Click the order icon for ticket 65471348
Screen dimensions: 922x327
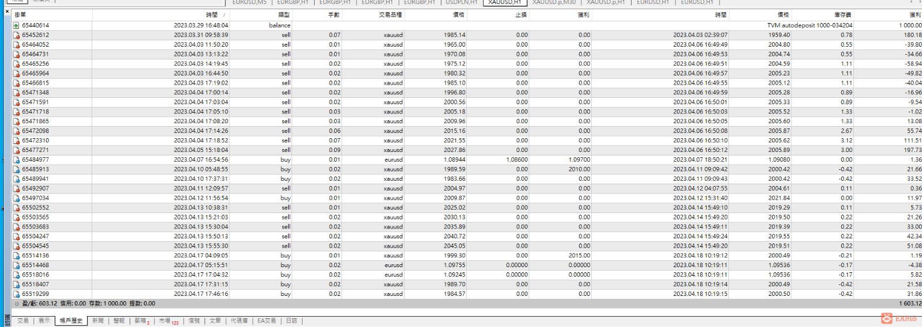[17, 93]
